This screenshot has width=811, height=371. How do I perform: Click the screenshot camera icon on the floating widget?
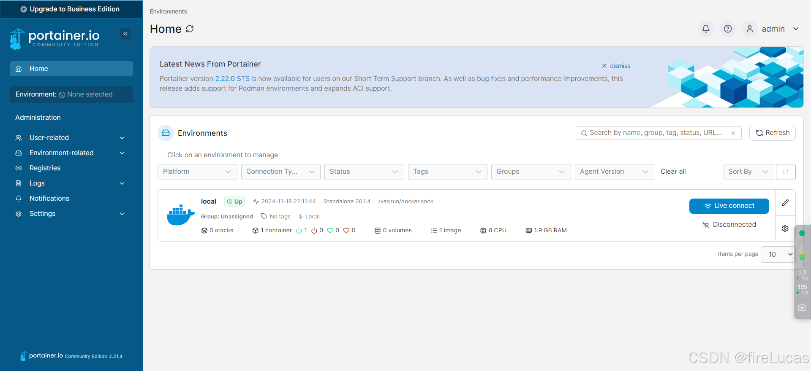pyautogui.click(x=802, y=308)
